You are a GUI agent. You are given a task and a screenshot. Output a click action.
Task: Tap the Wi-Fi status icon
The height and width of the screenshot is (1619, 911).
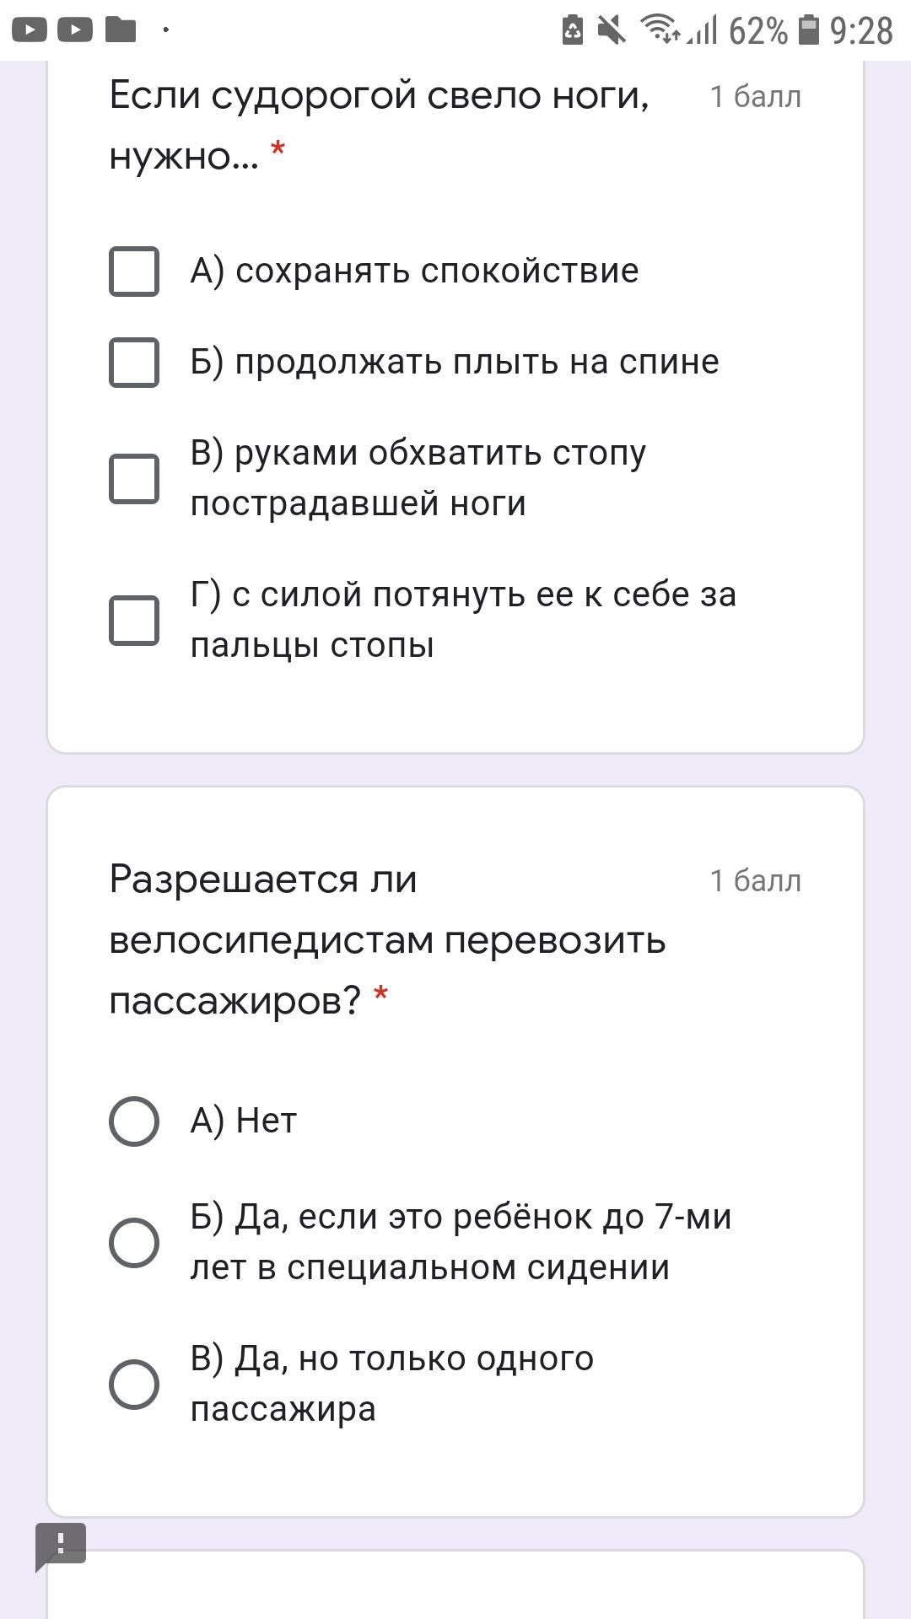[x=660, y=30]
